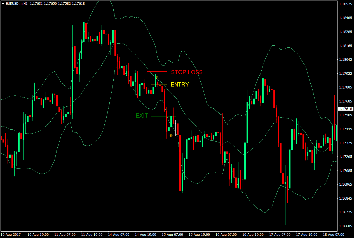Click the EXIT text label

[x=142, y=115]
